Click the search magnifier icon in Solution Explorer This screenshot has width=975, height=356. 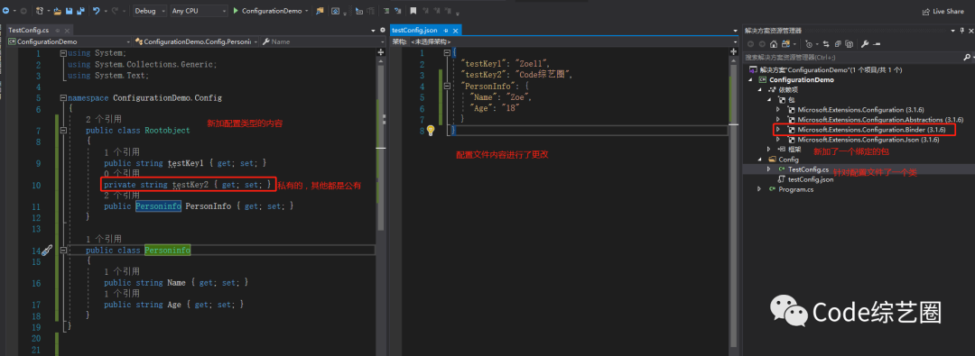[x=966, y=57]
